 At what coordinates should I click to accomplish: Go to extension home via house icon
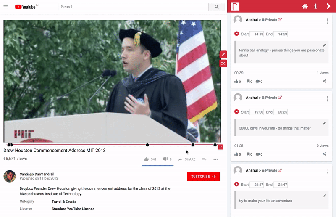pos(305,6)
